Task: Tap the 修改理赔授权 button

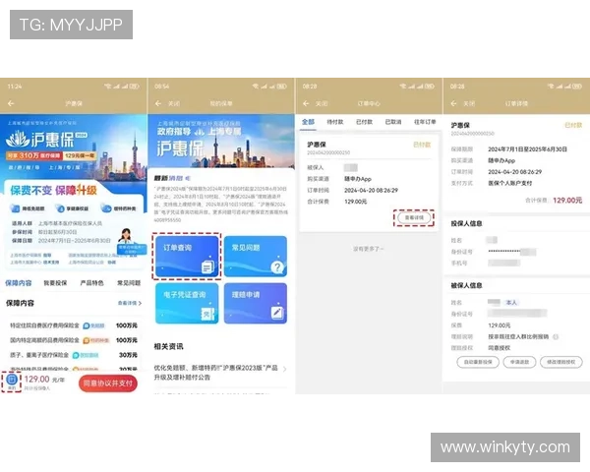Action: (x=561, y=362)
